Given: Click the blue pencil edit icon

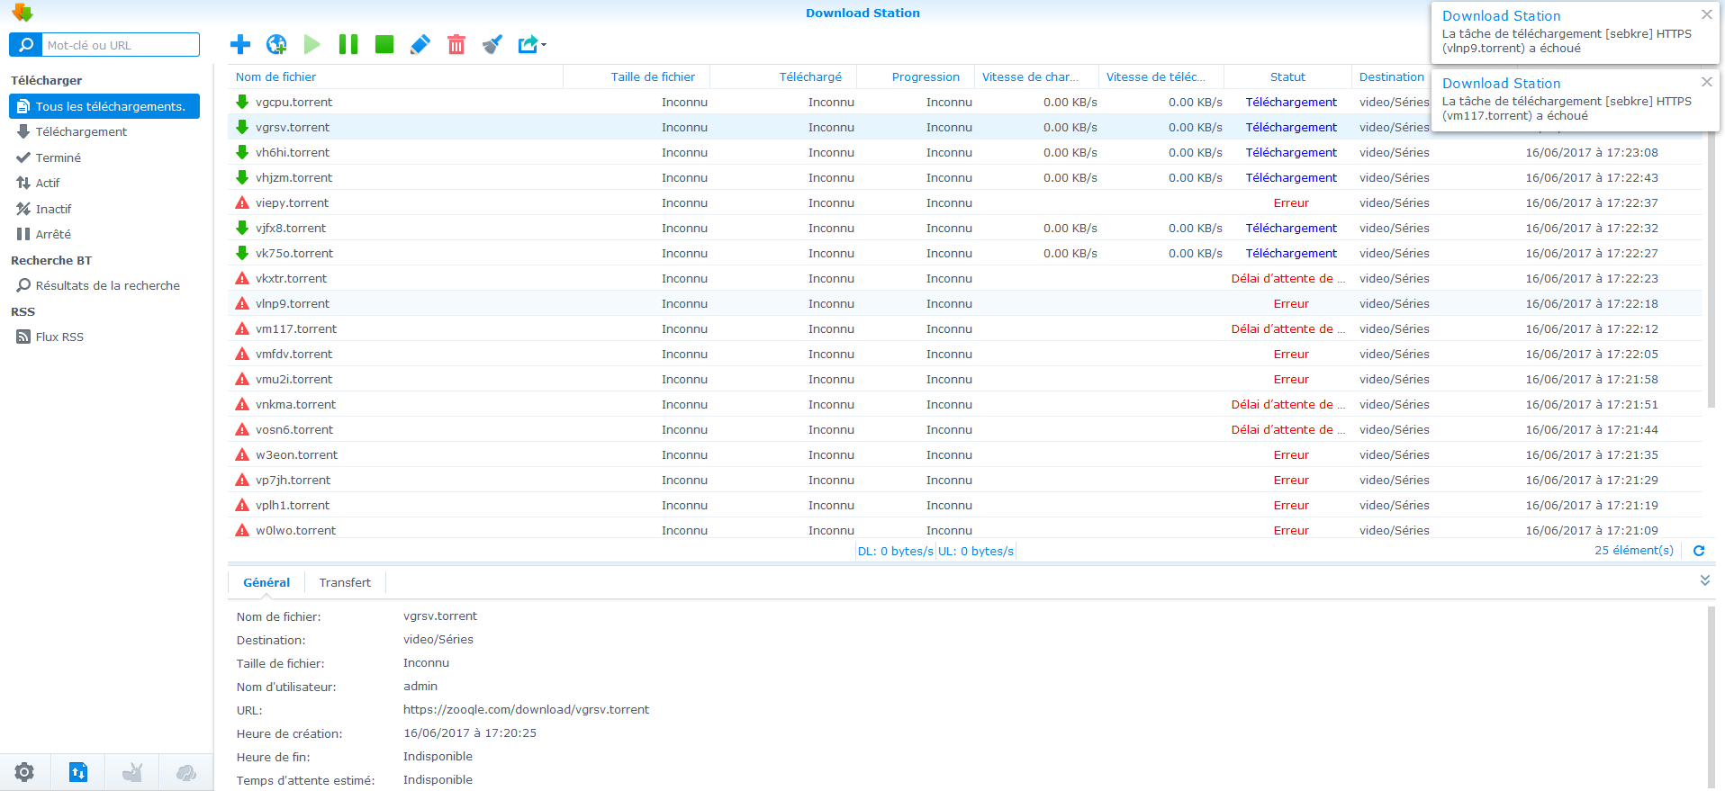Looking at the screenshot, I should click(420, 44).
